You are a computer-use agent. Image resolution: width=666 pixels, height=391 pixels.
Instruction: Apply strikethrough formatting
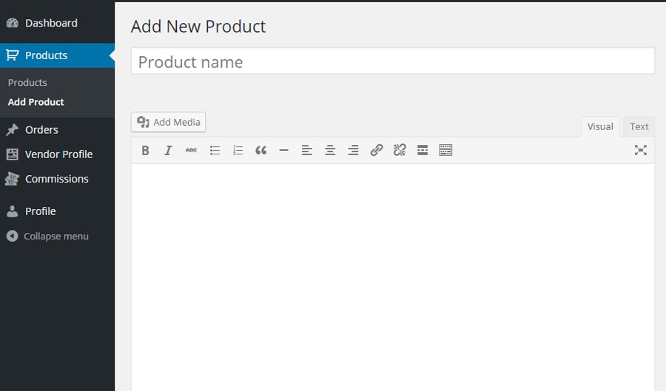(191, 150)
